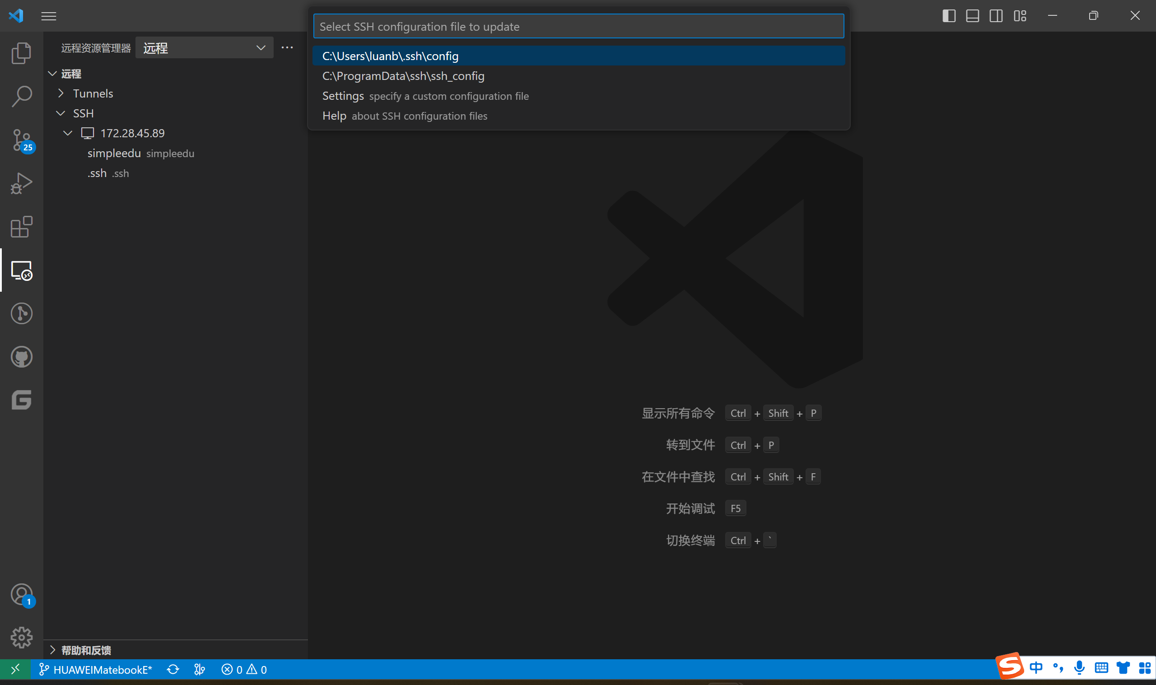Click the 172.28.45.89 monitor icon
1156x685 pixels.
(x=88, y=133)
